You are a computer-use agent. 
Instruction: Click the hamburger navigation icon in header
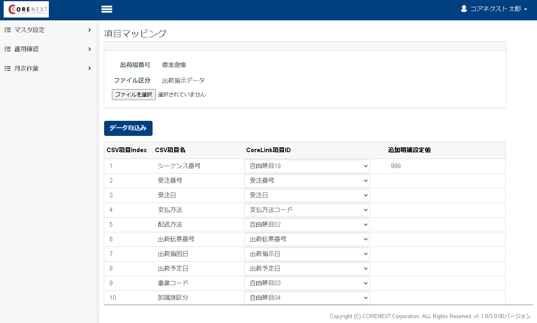coord(107,9)
